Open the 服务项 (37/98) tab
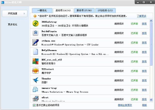 pos(84,11)
